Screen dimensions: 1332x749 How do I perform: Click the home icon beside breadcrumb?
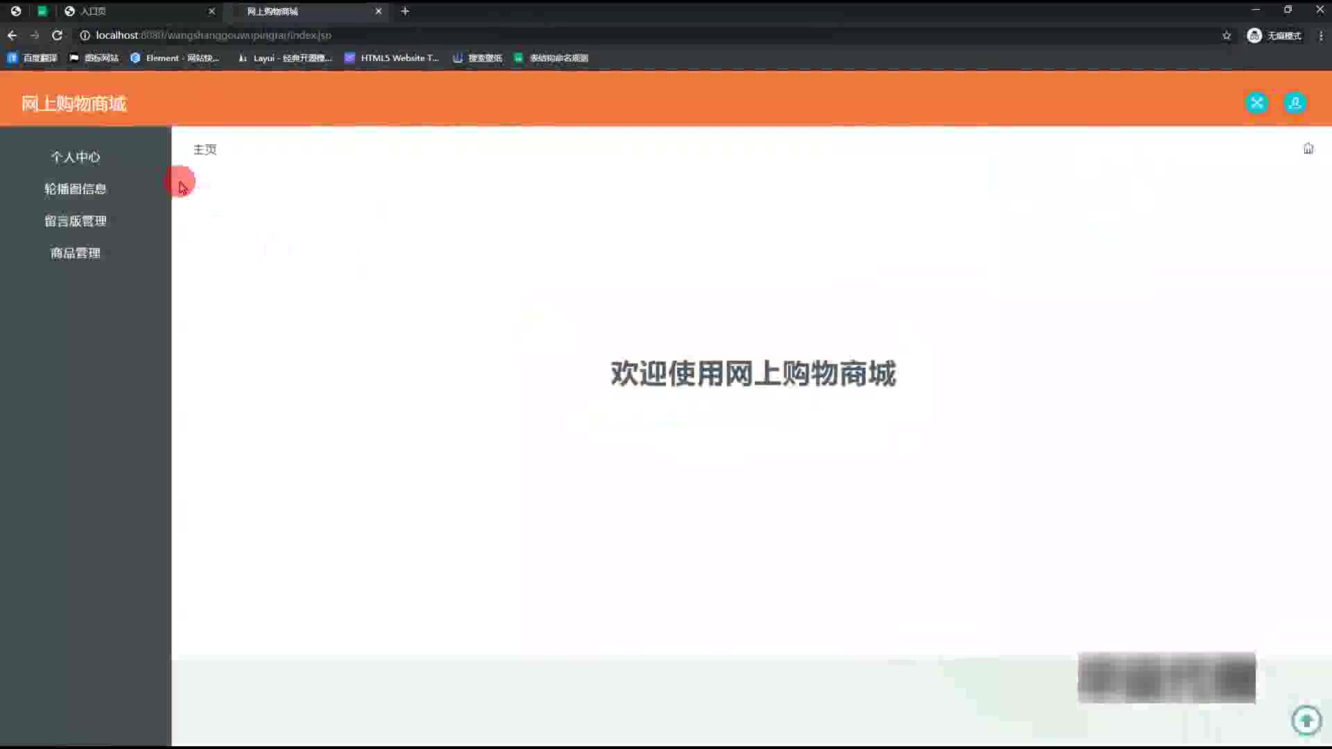1308,148
